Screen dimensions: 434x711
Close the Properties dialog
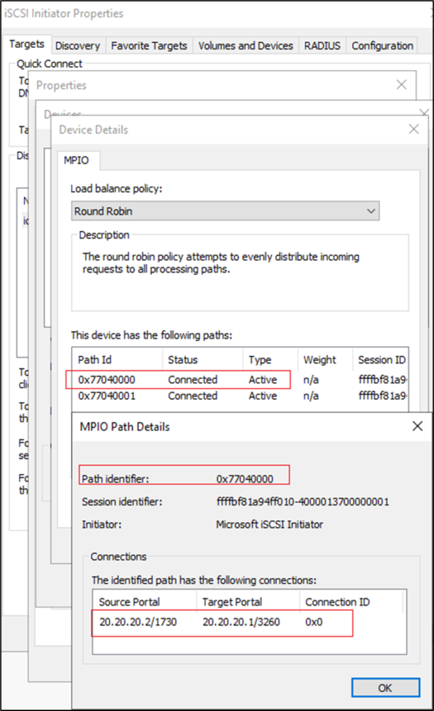(x=401, y=85)
